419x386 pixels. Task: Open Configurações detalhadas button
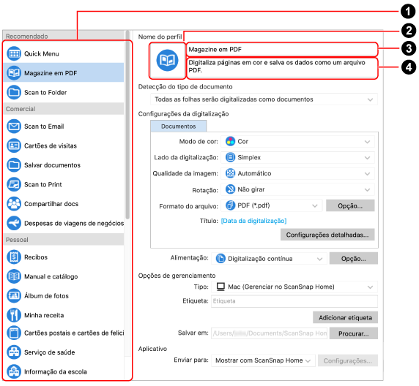tap(327, 235)
